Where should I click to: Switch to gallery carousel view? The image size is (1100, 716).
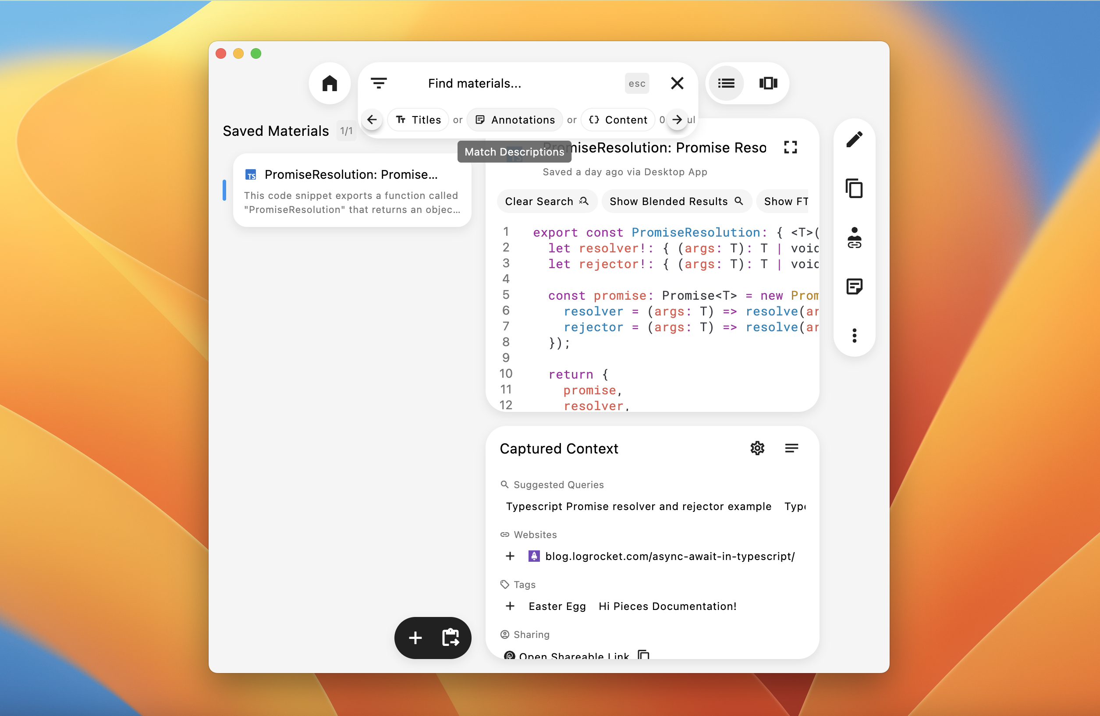768,83
